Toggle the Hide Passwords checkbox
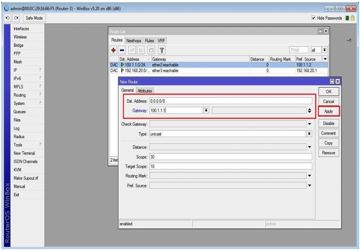Image resolution: width=361 pixels, height=251 pixels. click(314, 18)
